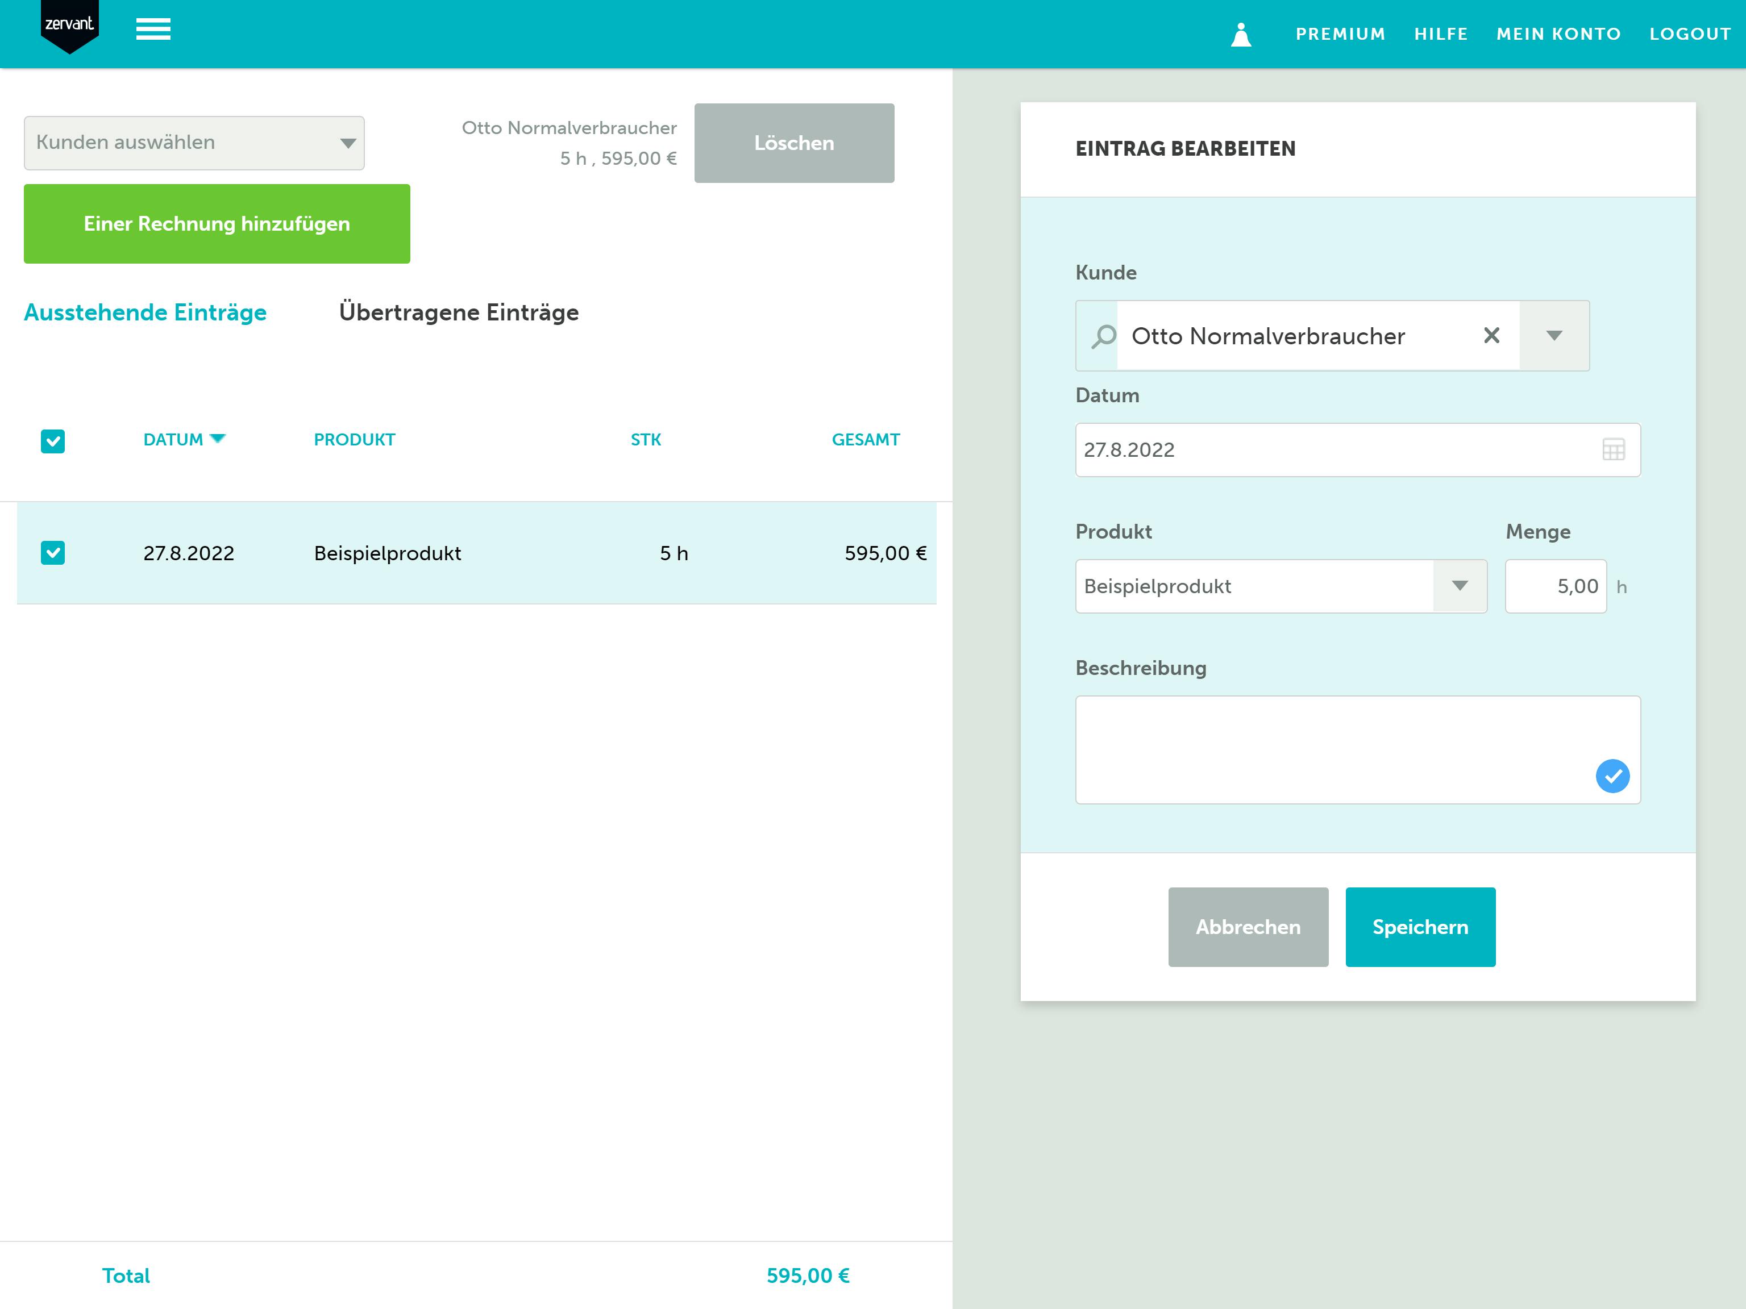This screenshot has width=1746, height=1309.
Task: Clear the selected customer with X icon
Action: (1491, 335)
